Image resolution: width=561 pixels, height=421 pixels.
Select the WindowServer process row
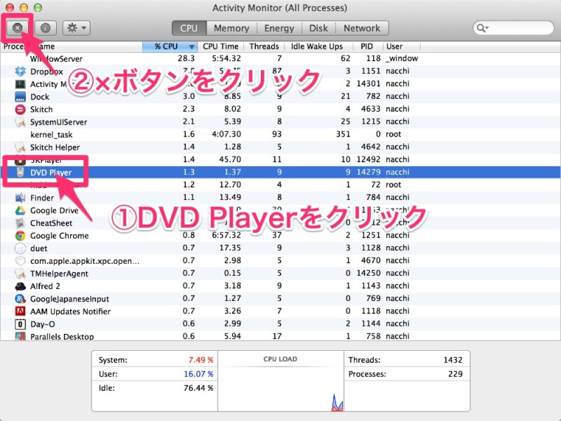[280, 59]
